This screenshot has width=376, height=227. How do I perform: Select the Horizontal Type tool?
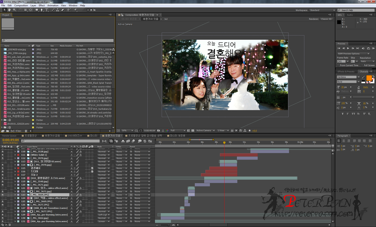click(46, 10)
